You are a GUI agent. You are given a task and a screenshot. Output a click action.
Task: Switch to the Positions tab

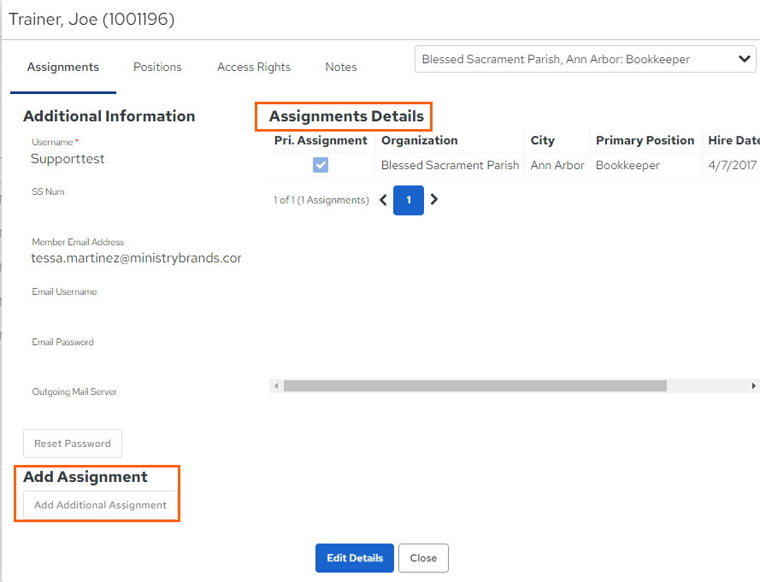pos(157,67)
